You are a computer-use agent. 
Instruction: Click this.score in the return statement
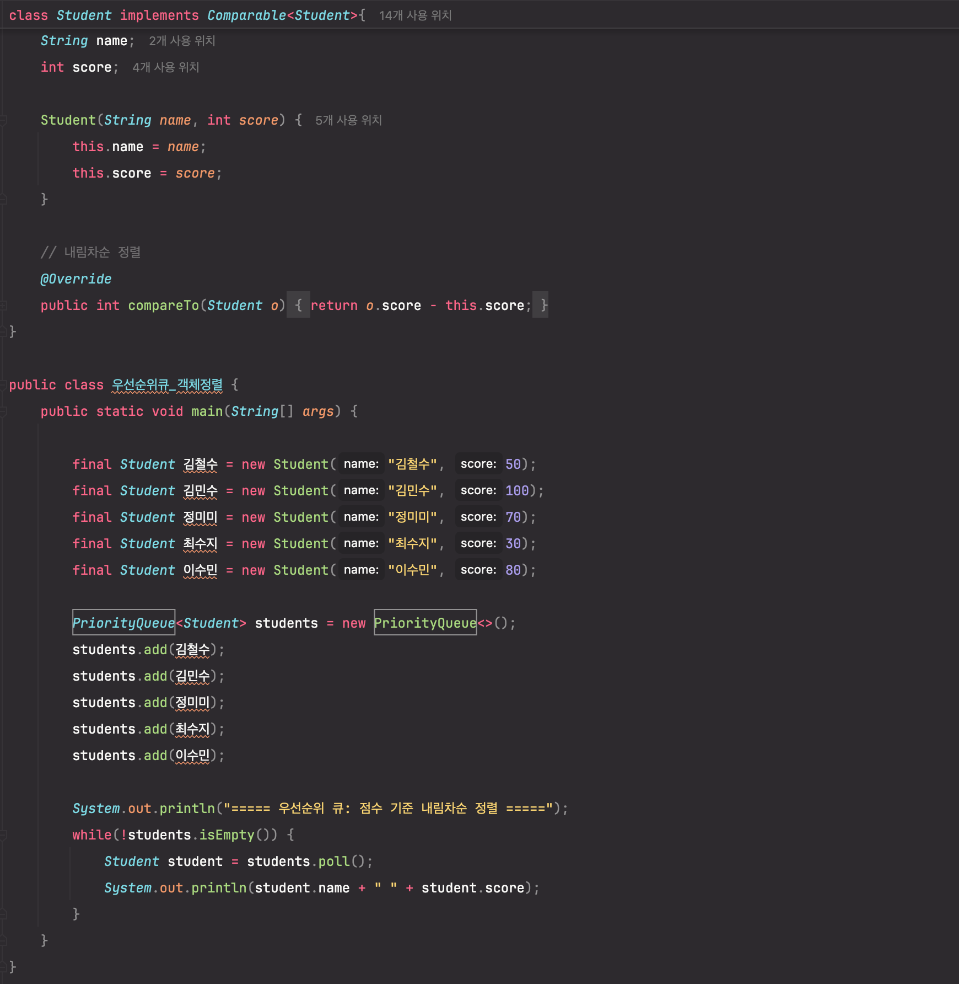point(484,306)
